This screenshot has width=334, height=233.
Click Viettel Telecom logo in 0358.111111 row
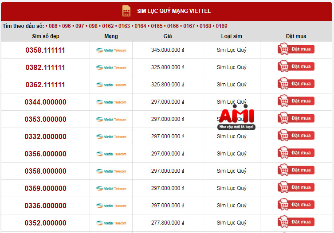coord(111,50)
